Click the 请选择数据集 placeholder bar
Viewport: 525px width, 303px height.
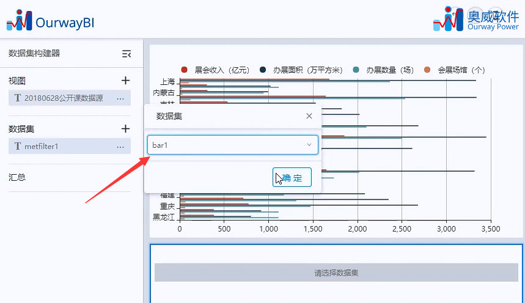click(x=336, y=272)
